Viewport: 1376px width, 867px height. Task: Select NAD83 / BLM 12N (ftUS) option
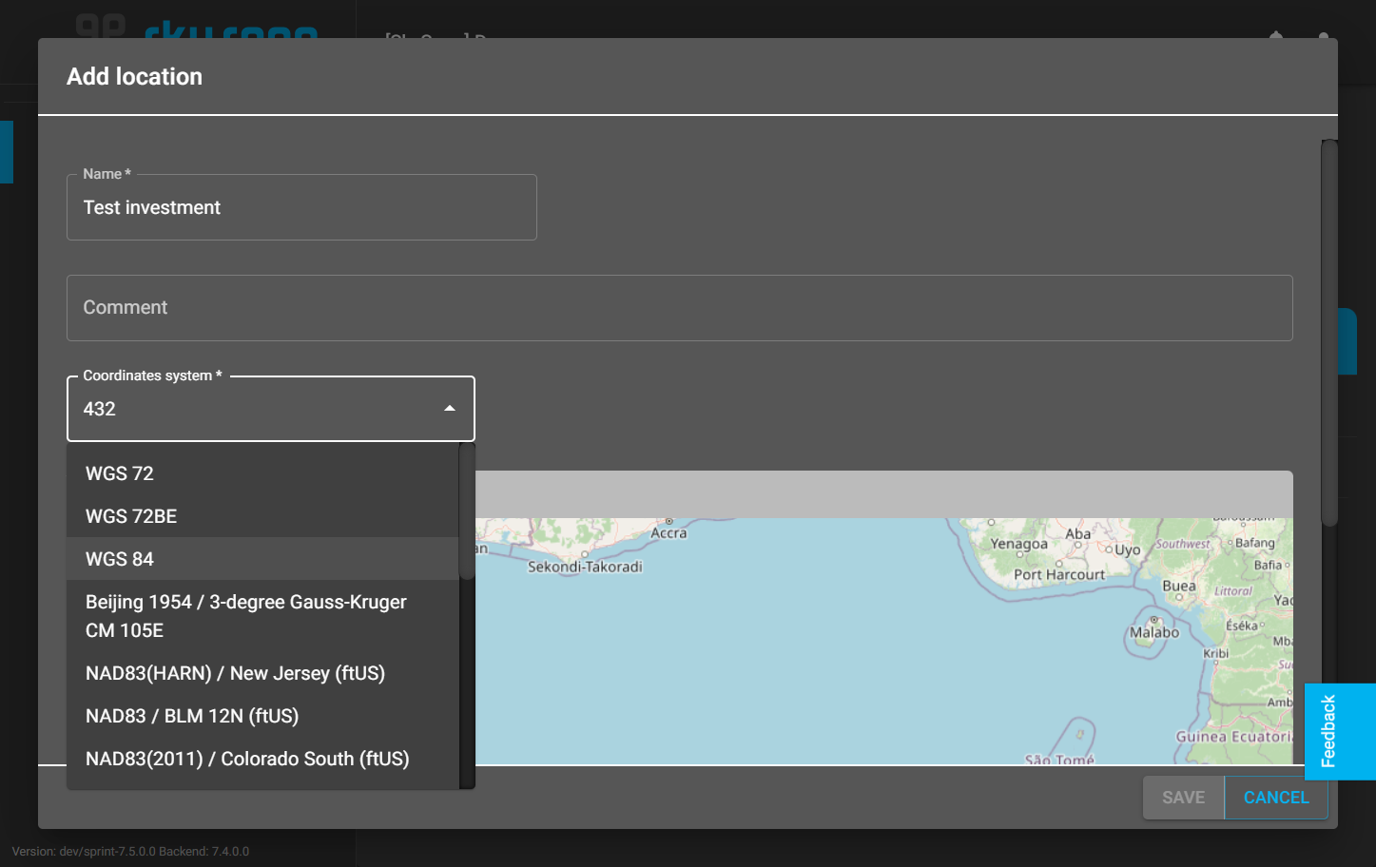click(263, 716)
